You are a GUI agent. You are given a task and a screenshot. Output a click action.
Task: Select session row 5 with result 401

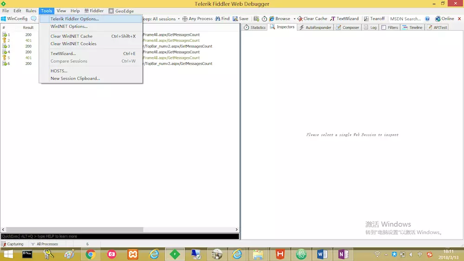[120, 58]
